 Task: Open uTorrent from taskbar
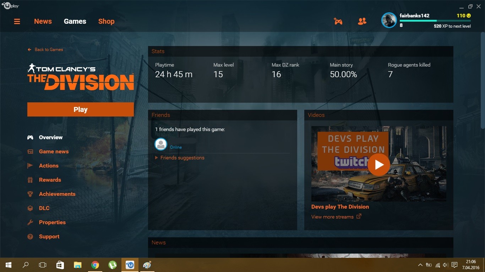(112, 265)
